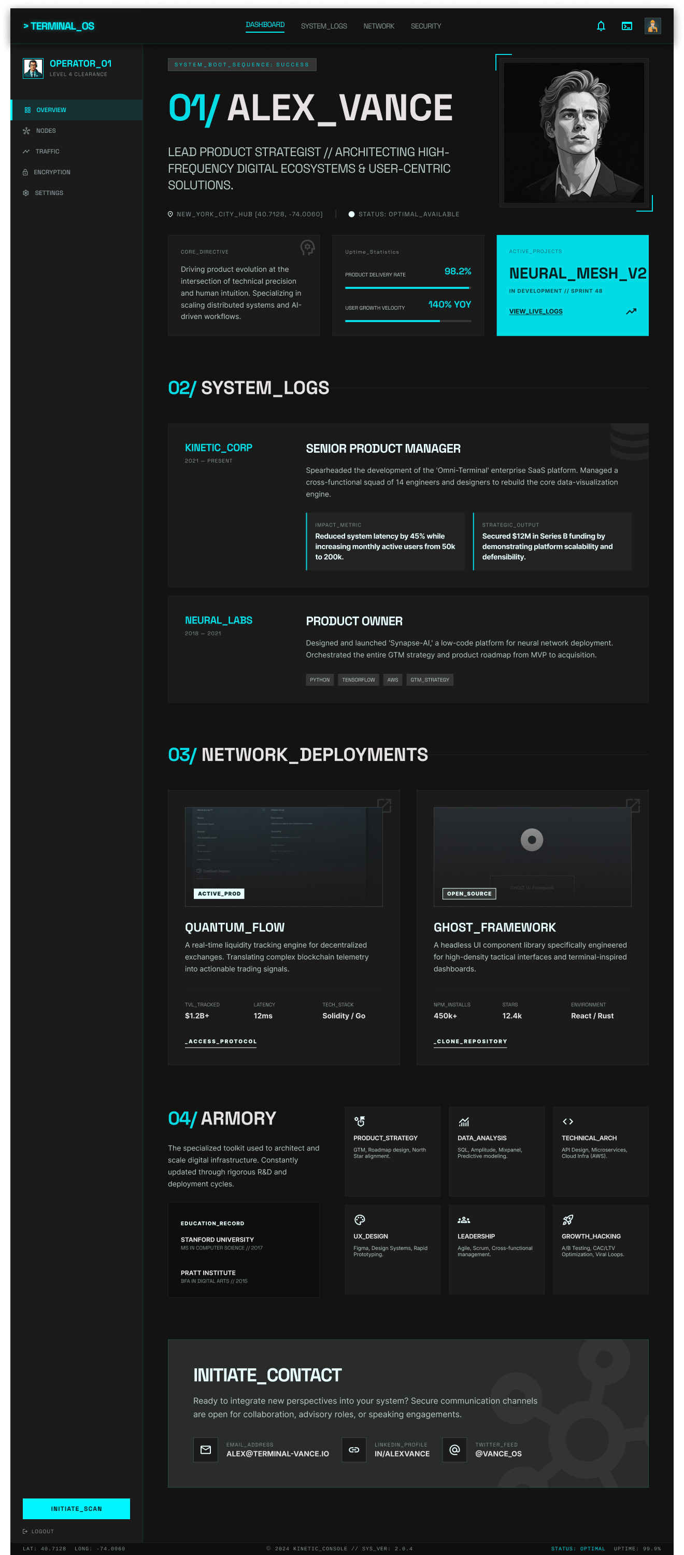Open ENCRYPTION in the sidebar
684x1555 pixels.
52,172
